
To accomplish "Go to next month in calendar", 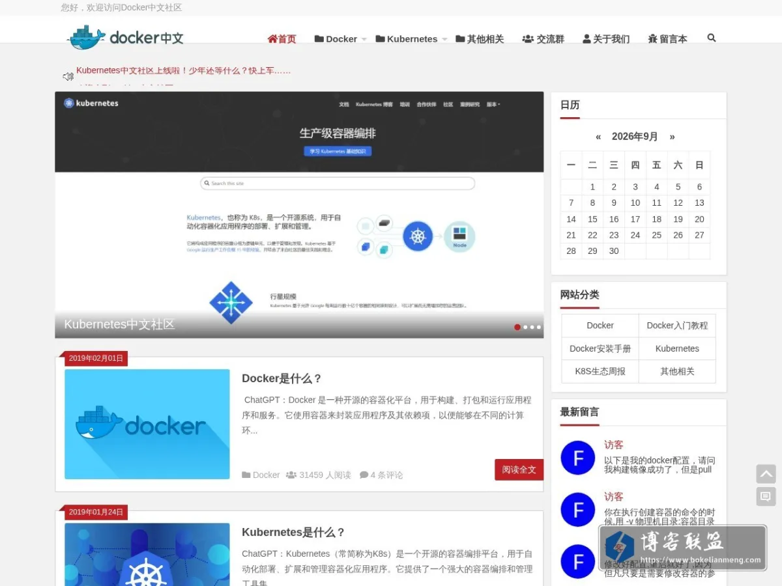I will [673, 137].
